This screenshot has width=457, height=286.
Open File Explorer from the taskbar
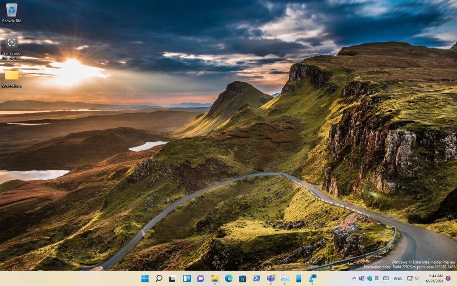click(x=215, y=278)
